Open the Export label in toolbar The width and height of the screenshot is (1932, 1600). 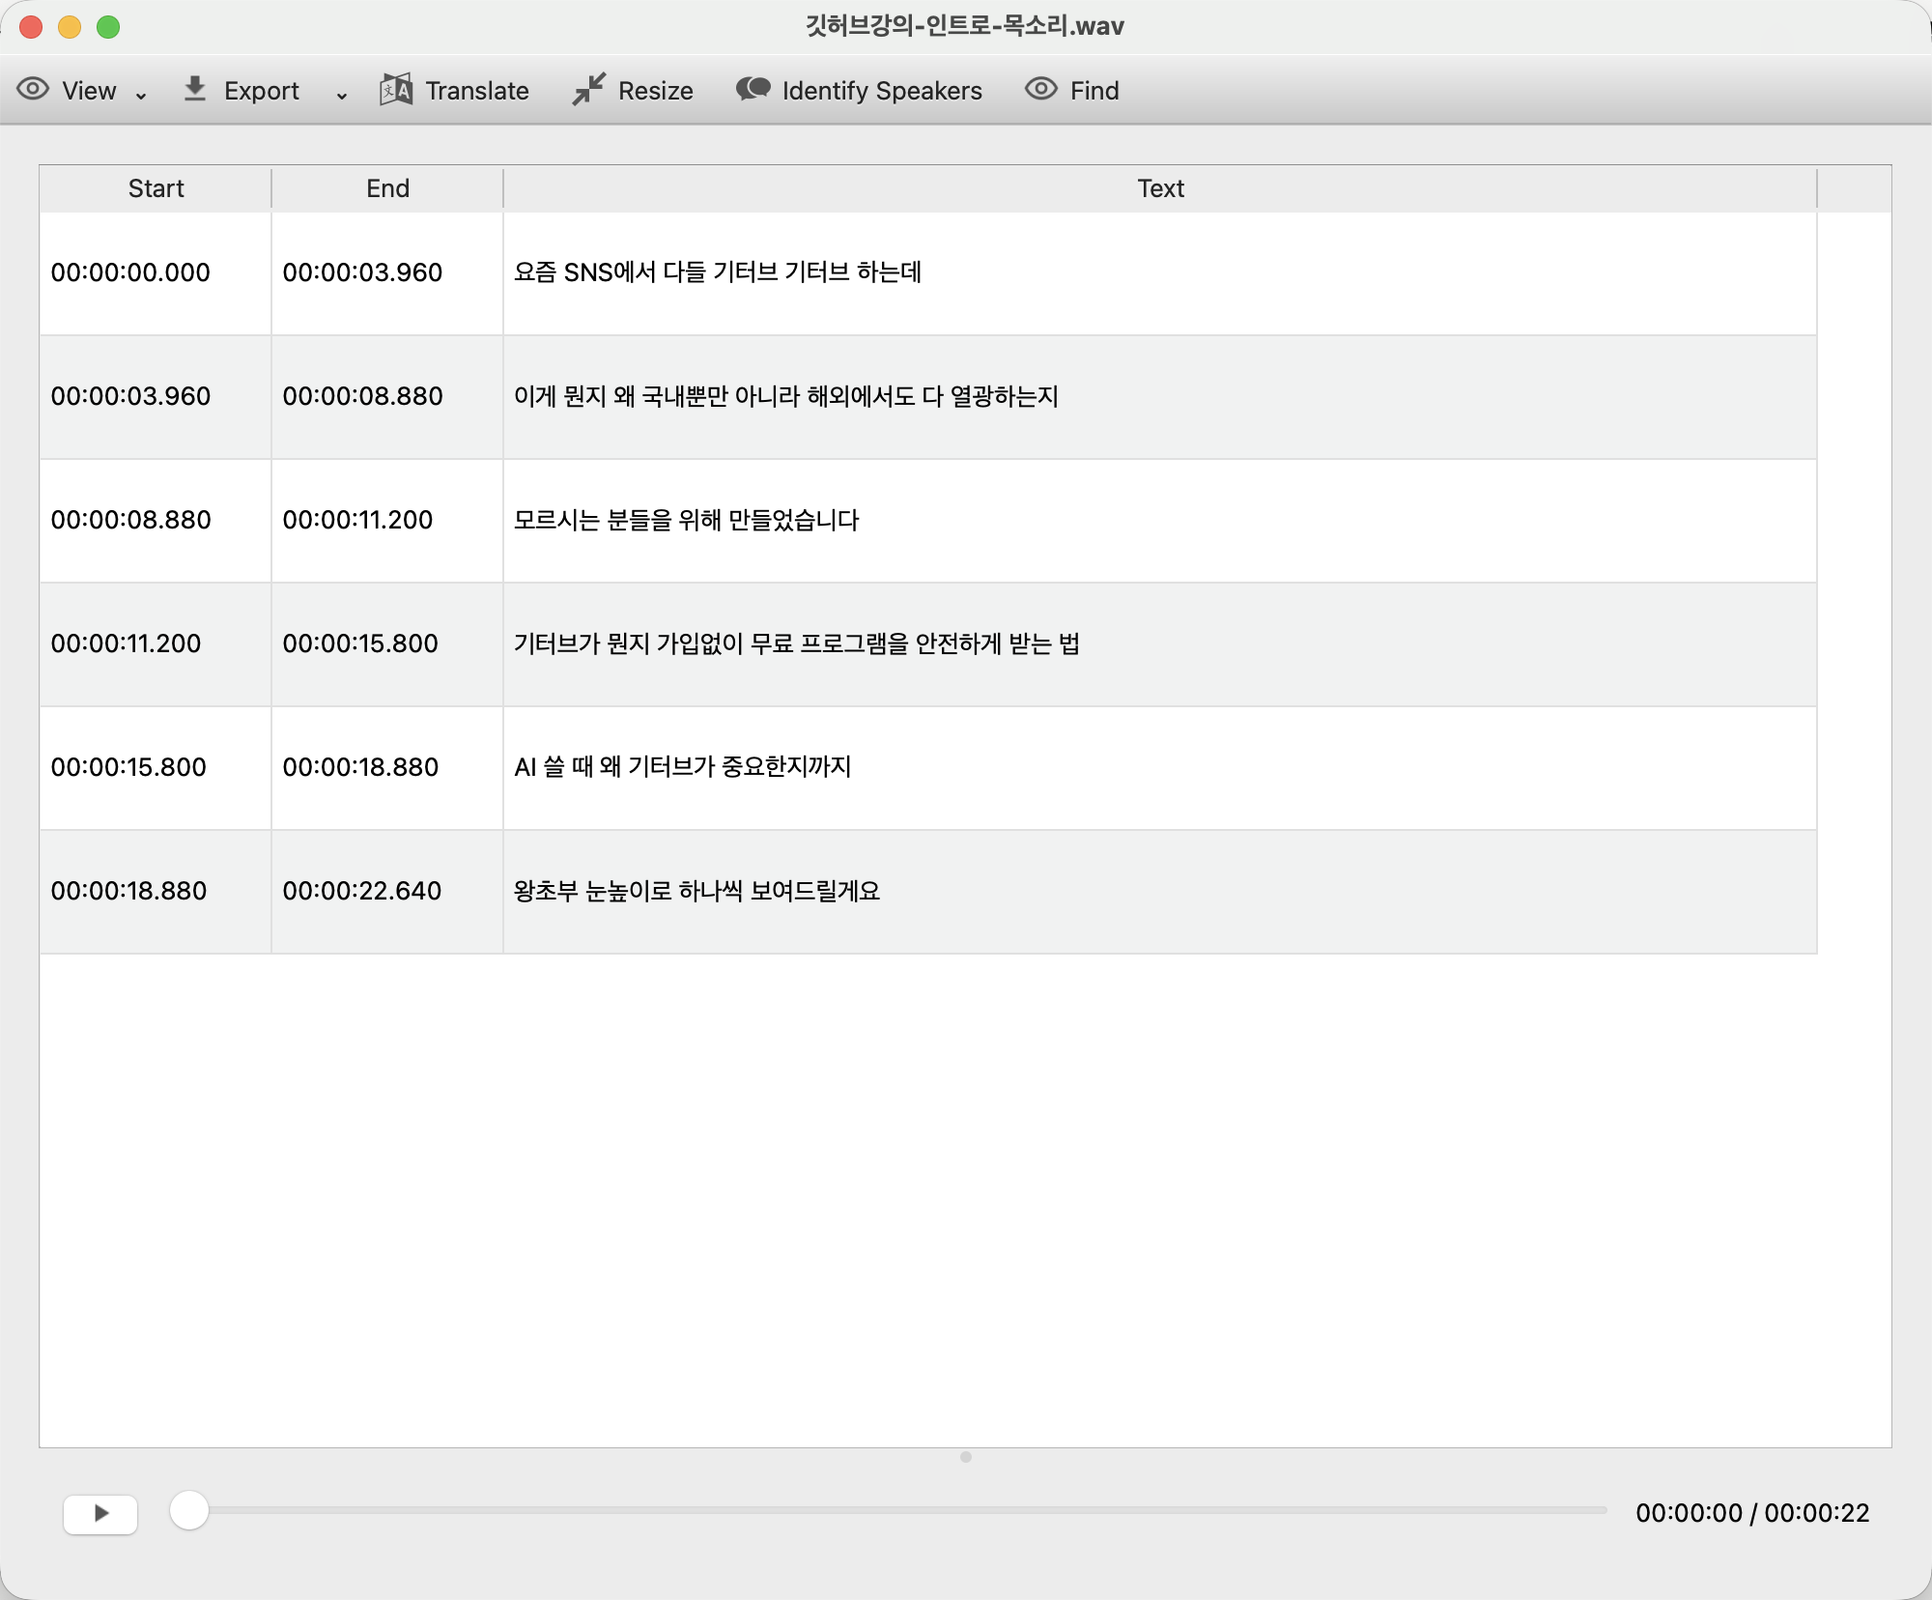click(262, 91)
